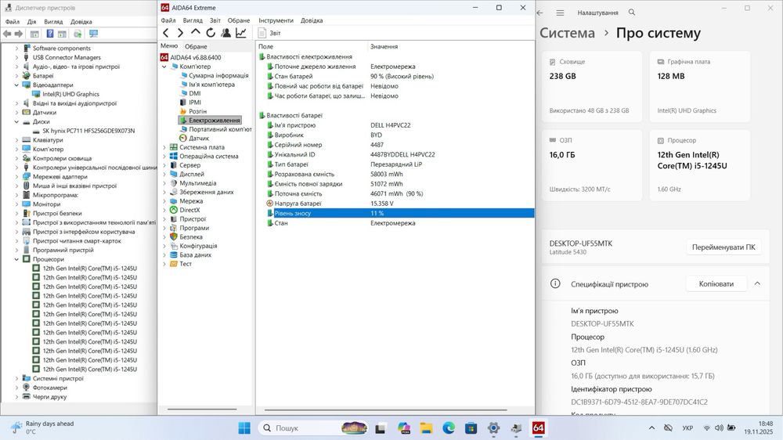Collapse Процесори in Device Manager
Image resolution: width=783 pixels, height=440 pixels.
[16, 259]
